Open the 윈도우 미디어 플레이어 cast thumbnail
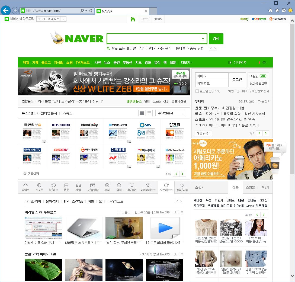This screenshot has height=282, width=295. coord(164,228)
